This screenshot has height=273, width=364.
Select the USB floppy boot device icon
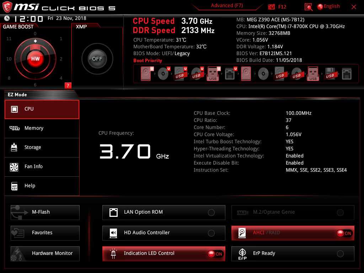click(330, 74)
